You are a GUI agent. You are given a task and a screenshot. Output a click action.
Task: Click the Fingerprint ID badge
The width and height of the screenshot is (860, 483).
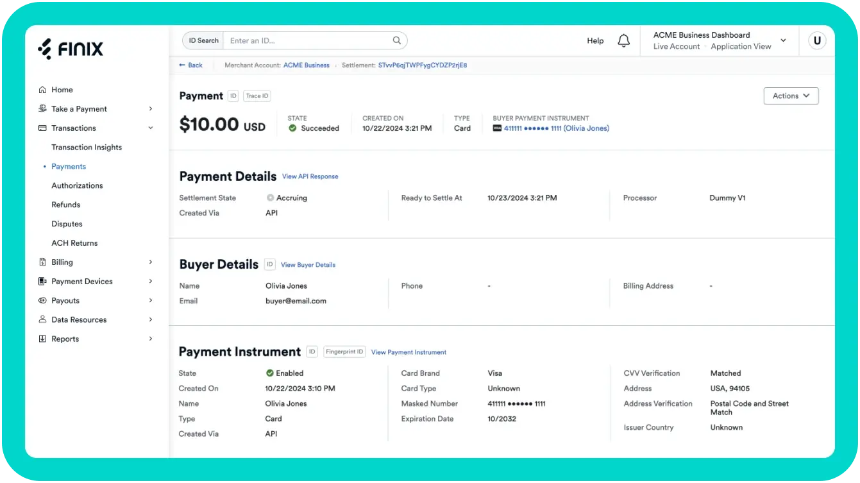[x=344, y=352]
